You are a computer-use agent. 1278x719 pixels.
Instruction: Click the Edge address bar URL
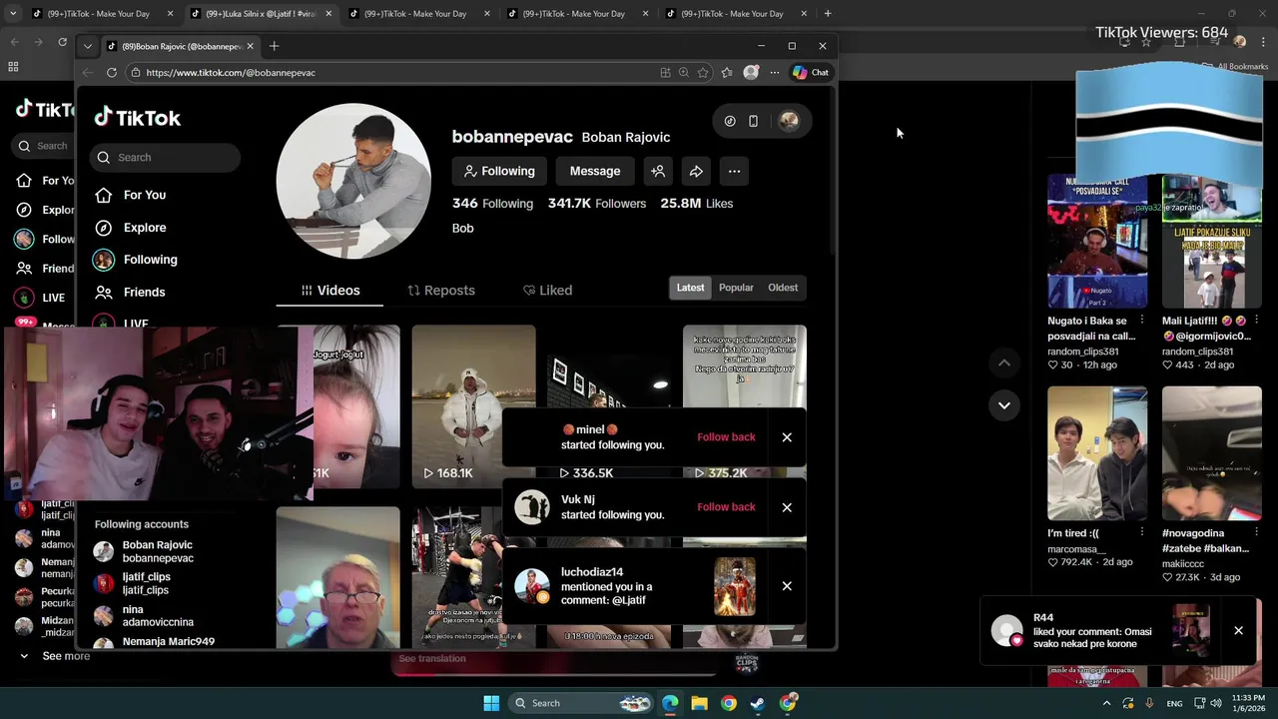coord(231,73)
